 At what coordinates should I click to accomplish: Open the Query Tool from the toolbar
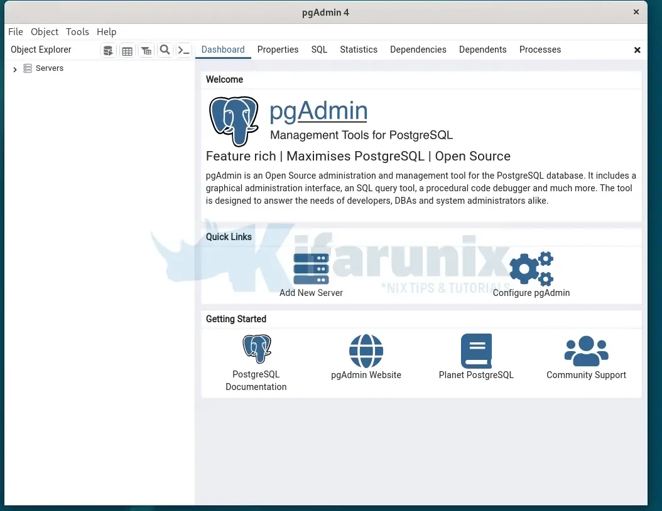tap(108, 50)
